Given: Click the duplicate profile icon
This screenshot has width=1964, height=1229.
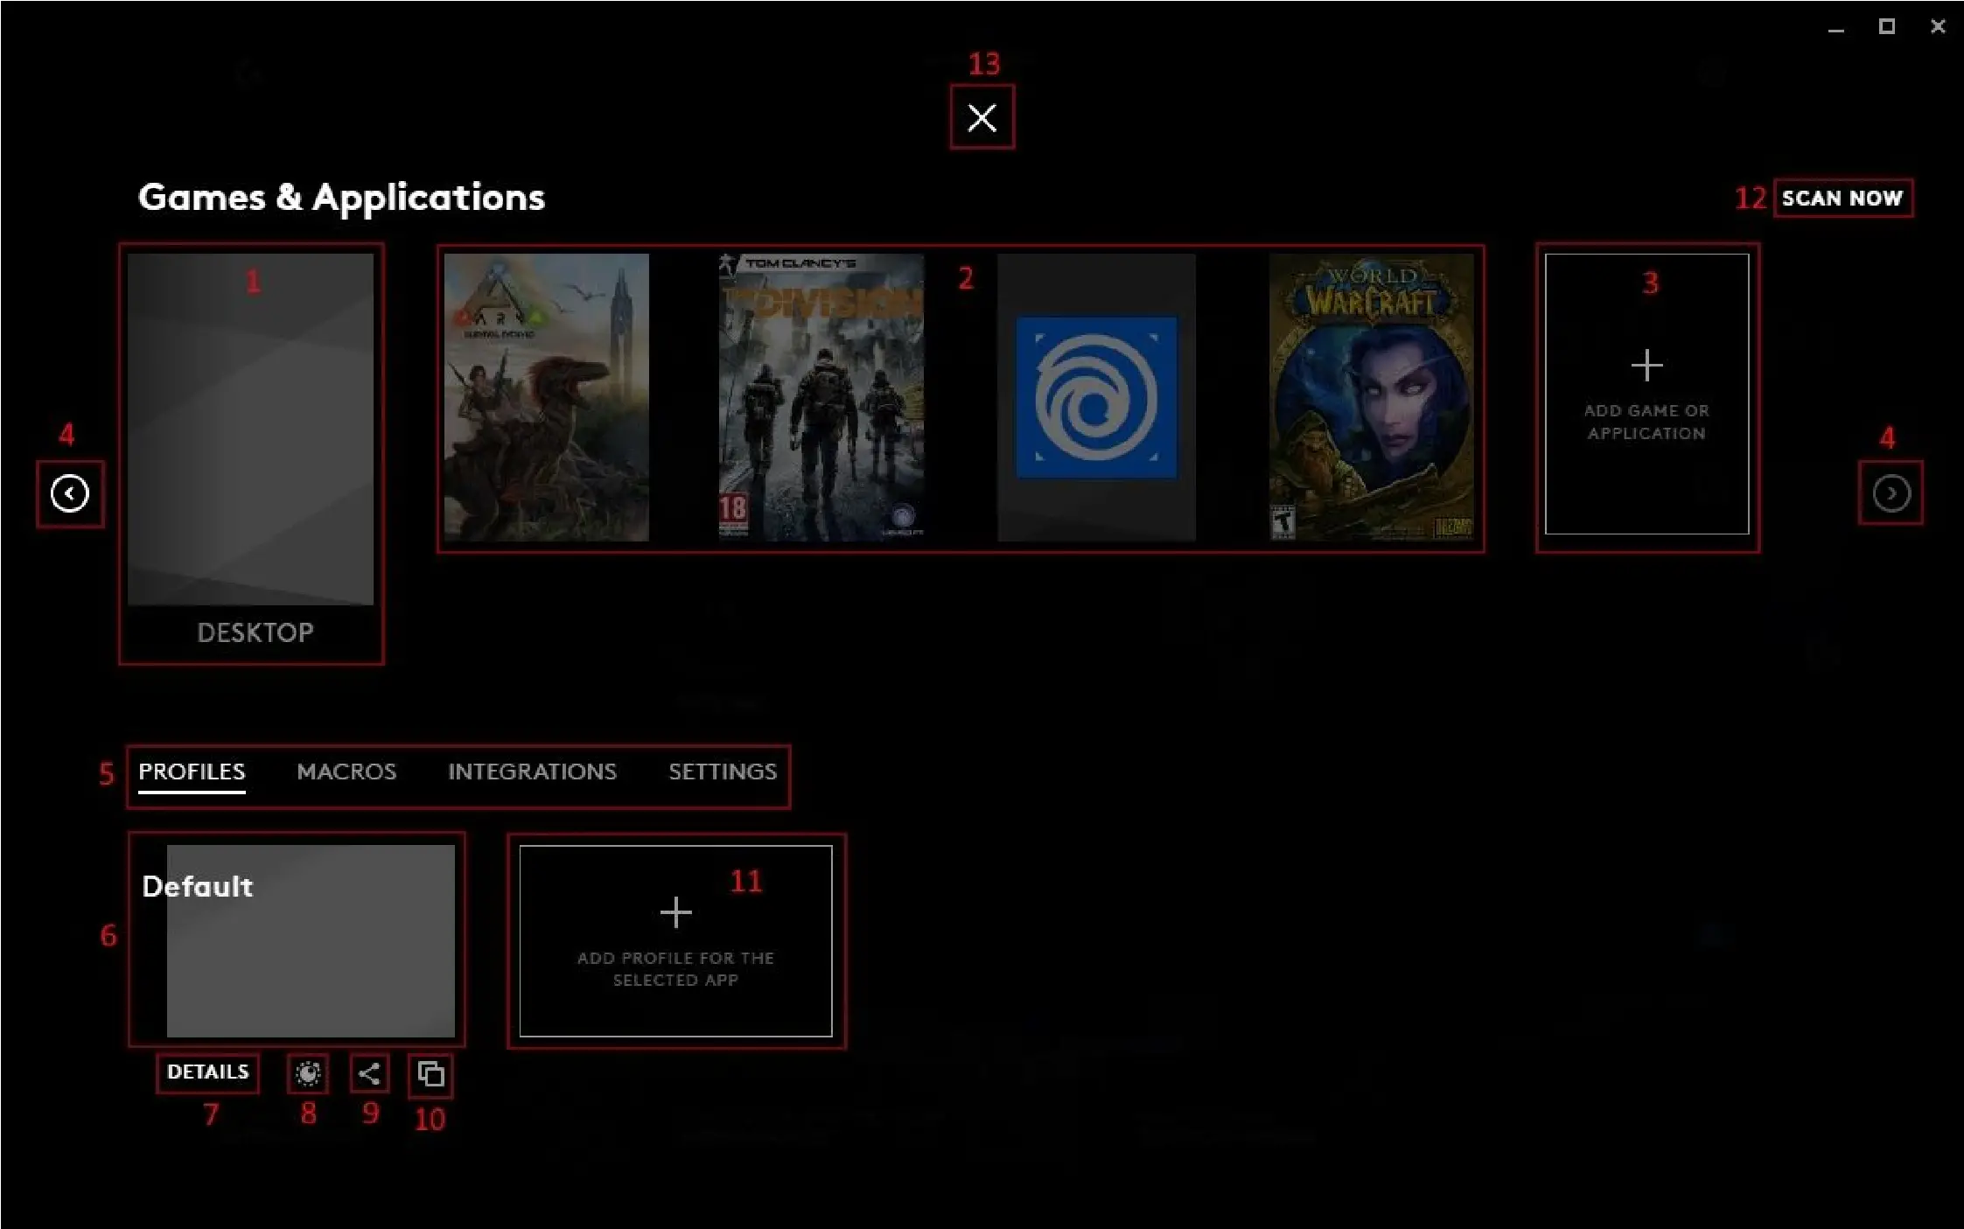Looking at the screenshot, I should coord(430,1073).
